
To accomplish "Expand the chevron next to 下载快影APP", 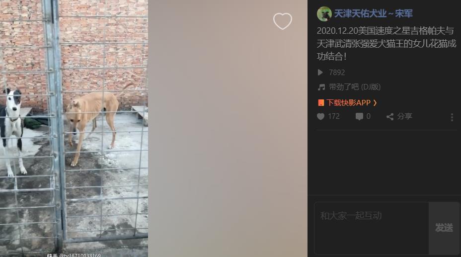I will (x=375, y=102).
